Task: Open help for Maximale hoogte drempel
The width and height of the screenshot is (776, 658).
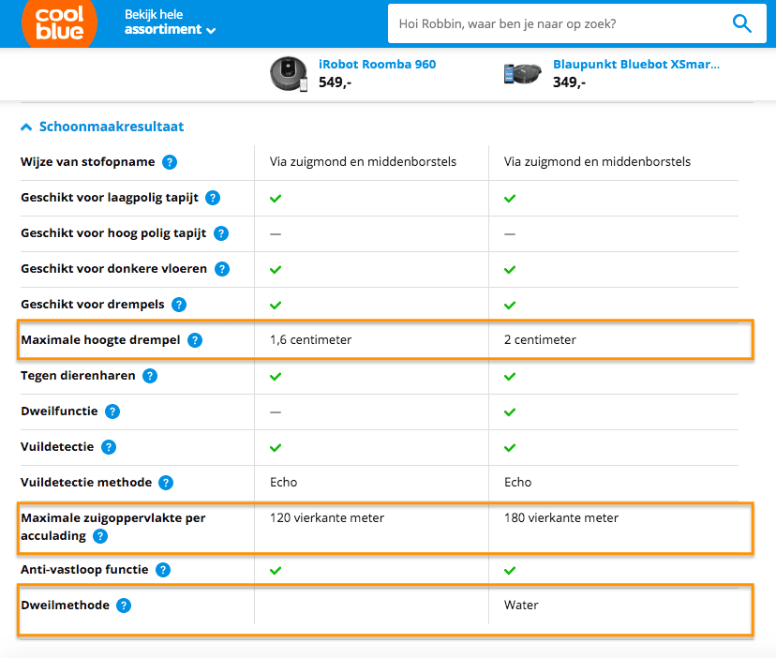Action: click(x=195, y=340)
